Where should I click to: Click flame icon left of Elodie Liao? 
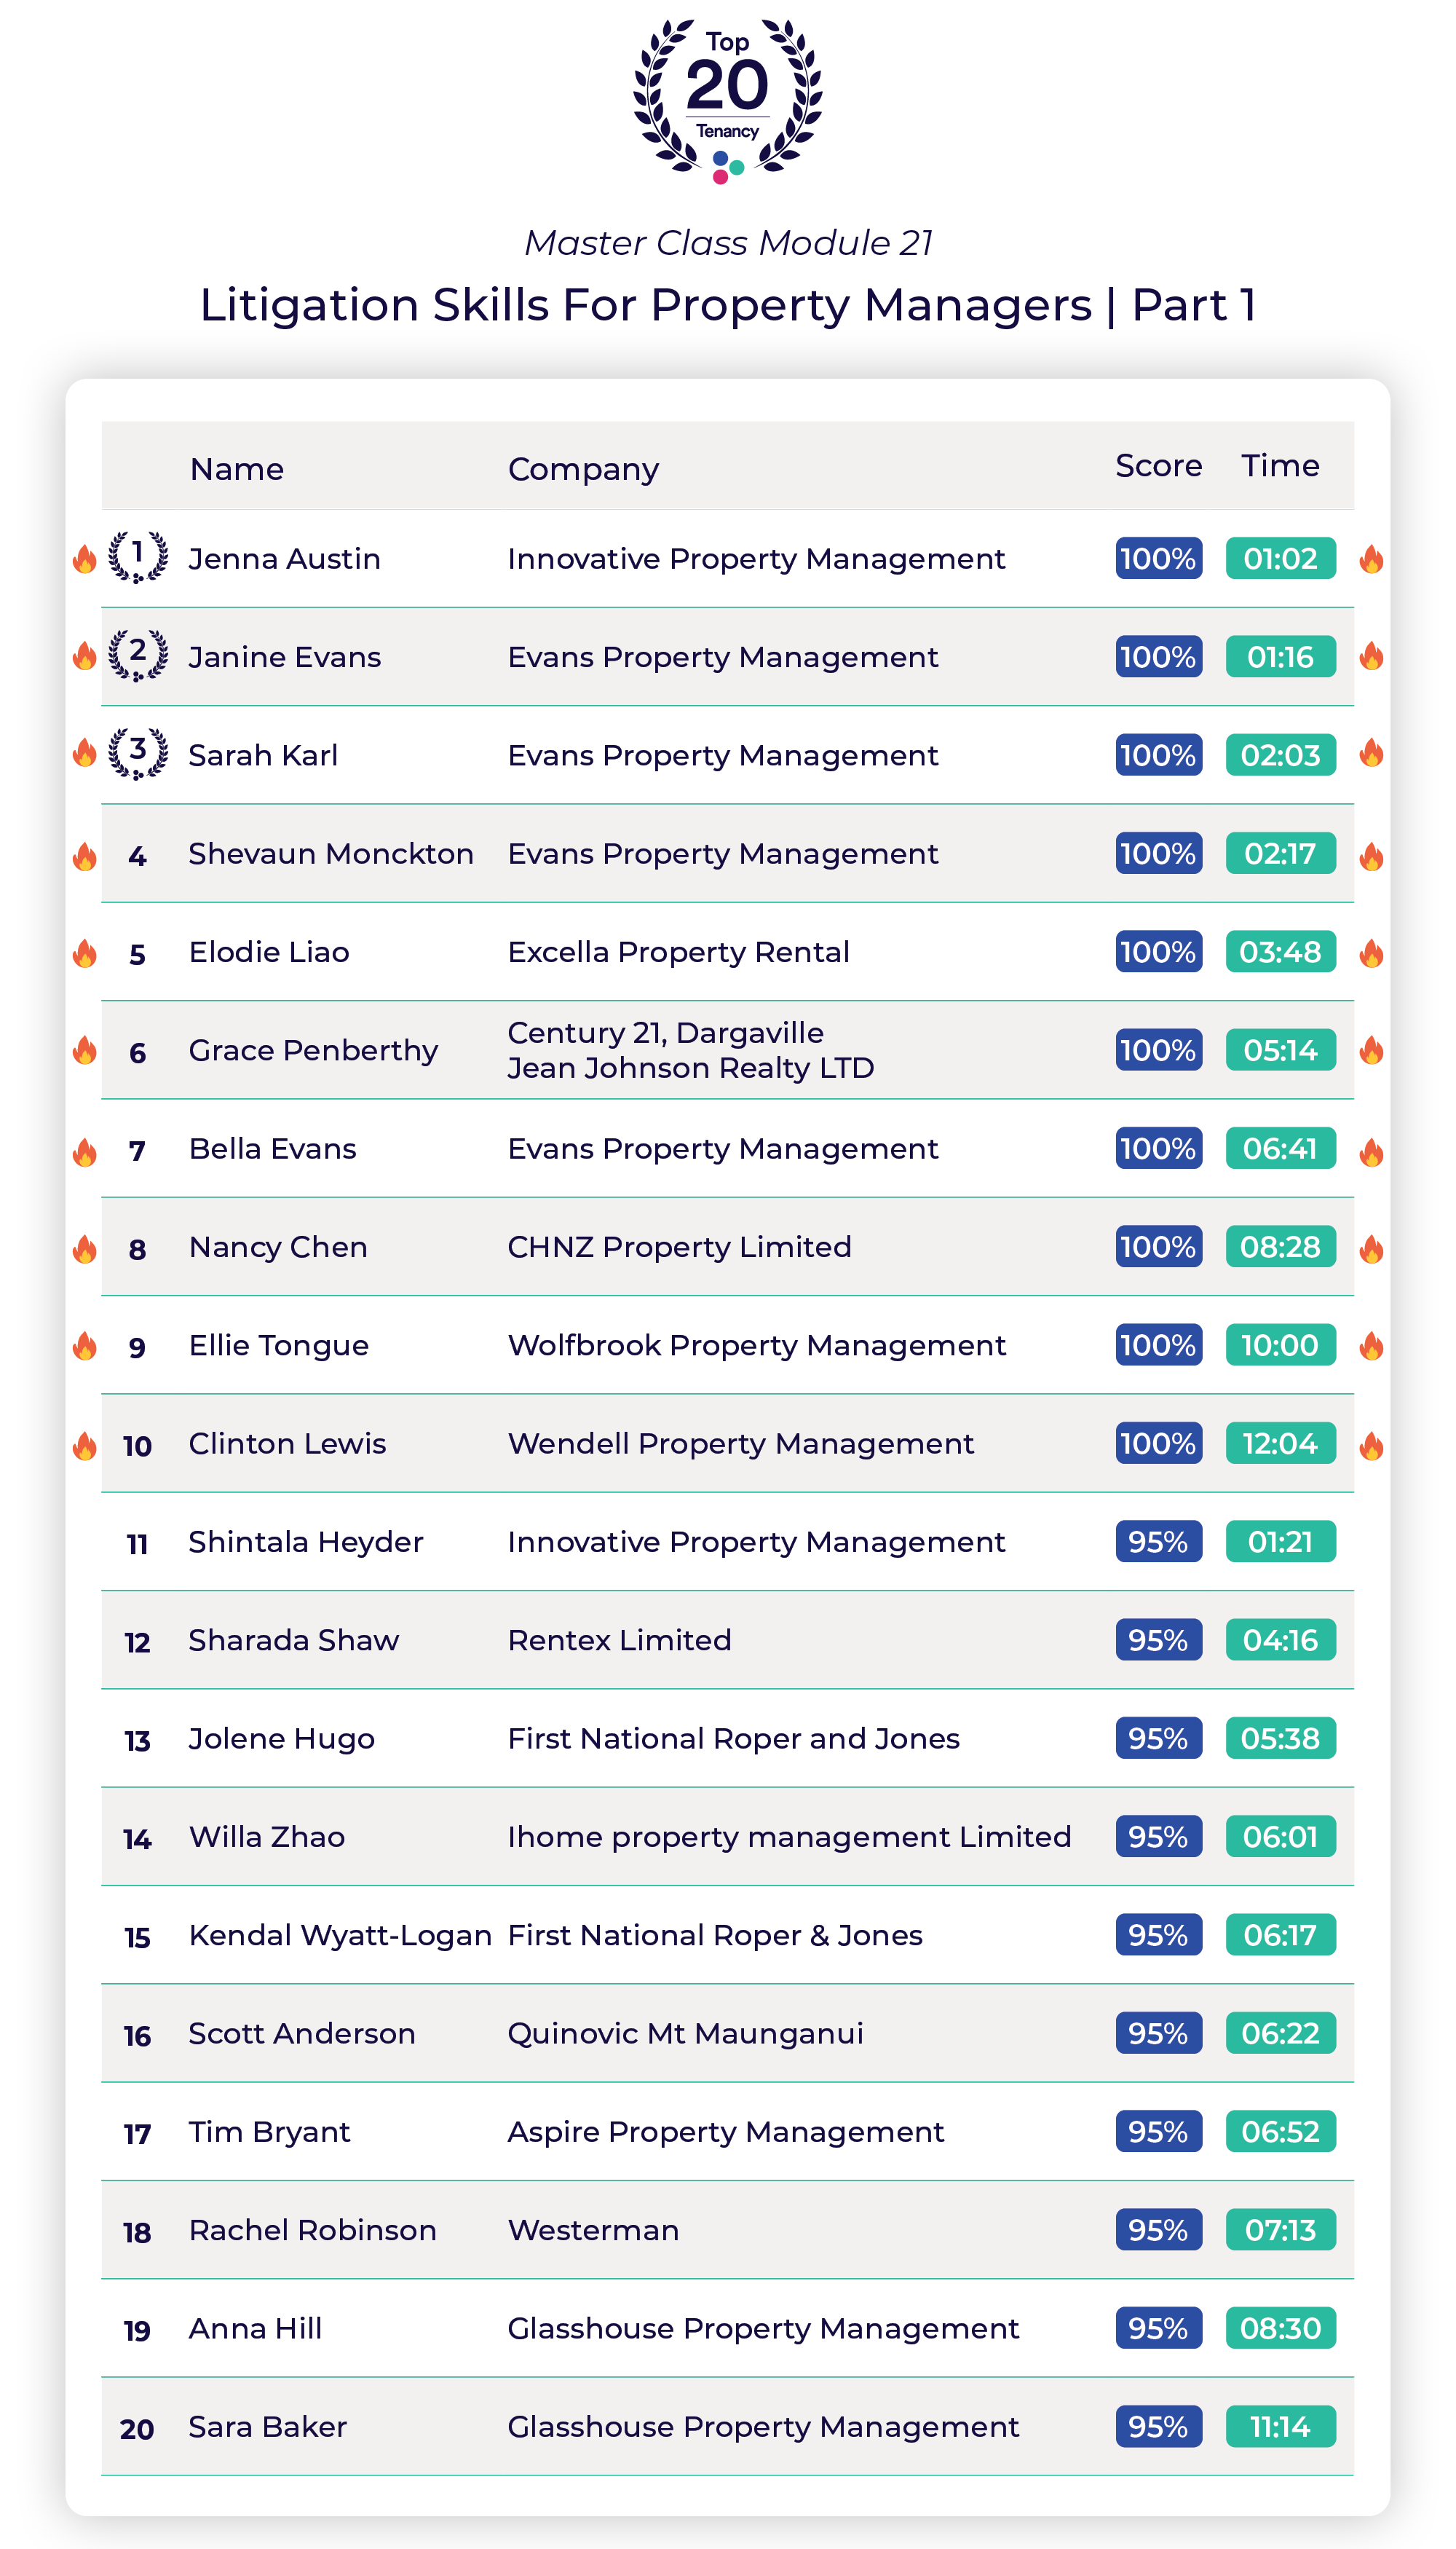[x=85, y=953]
